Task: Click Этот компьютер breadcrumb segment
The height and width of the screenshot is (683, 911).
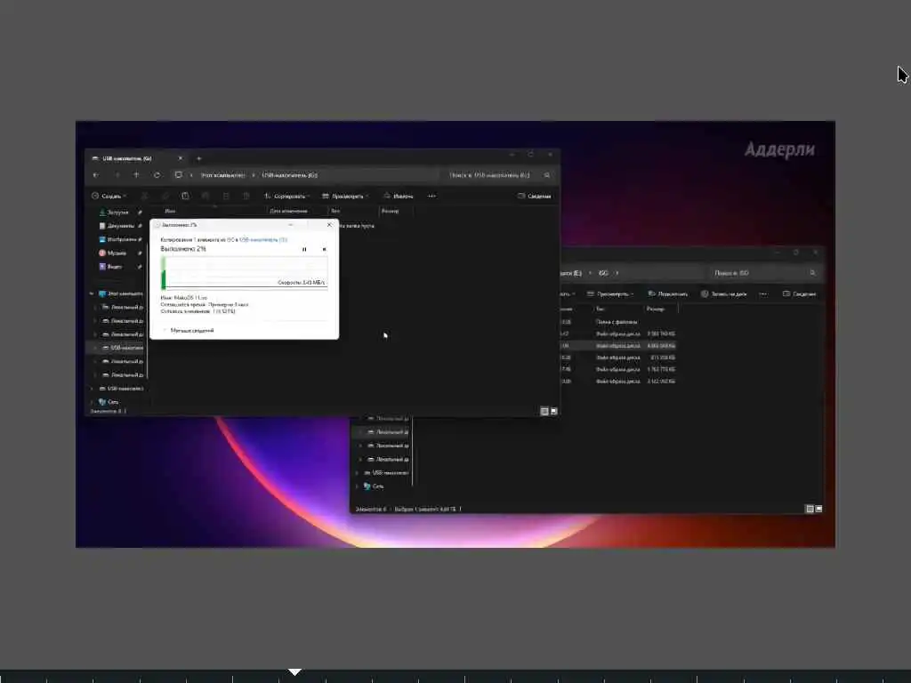Action: point(222,175)
